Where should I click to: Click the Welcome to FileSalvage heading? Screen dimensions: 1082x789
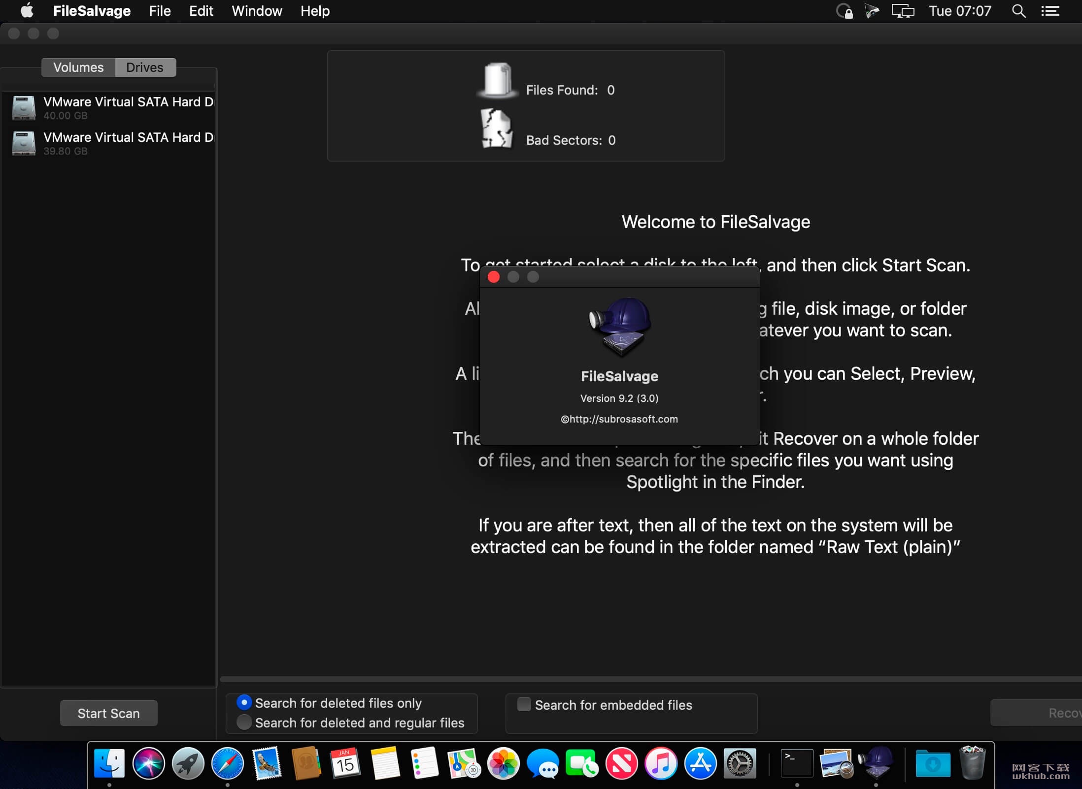[x=716, y=222]
